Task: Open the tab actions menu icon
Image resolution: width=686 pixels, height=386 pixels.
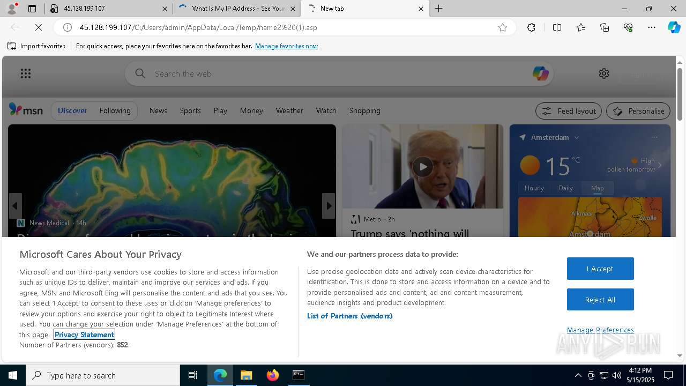Action: tap(32, 9)
